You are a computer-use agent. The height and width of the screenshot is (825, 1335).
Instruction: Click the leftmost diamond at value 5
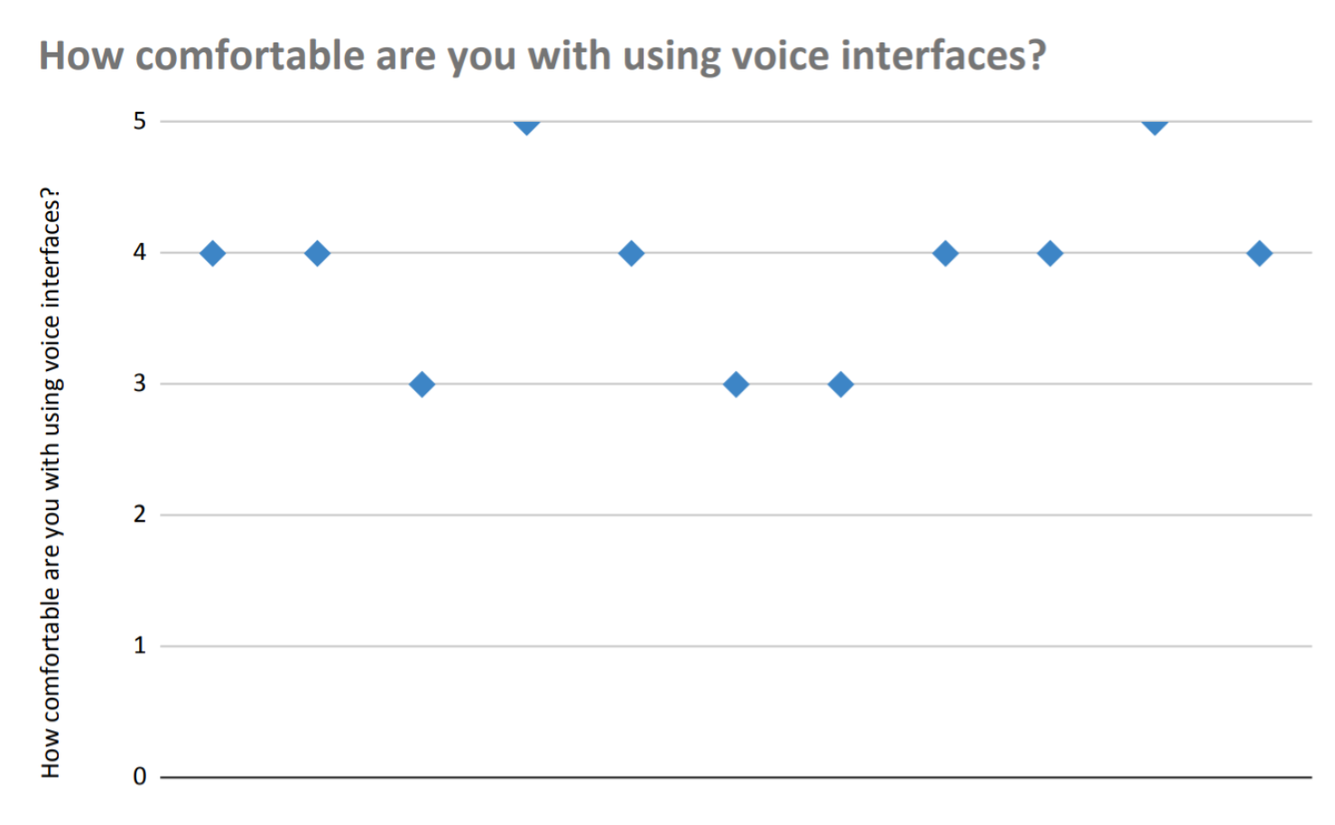(526, 125)
